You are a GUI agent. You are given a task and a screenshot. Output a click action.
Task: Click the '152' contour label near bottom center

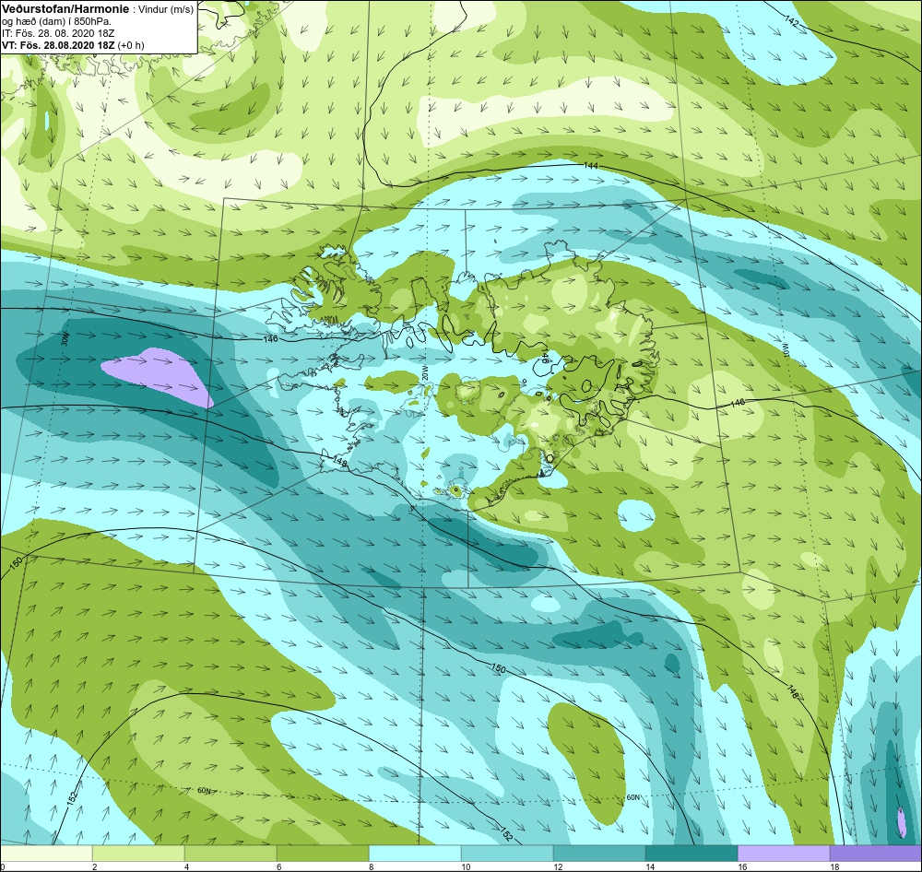pos(507,833)
